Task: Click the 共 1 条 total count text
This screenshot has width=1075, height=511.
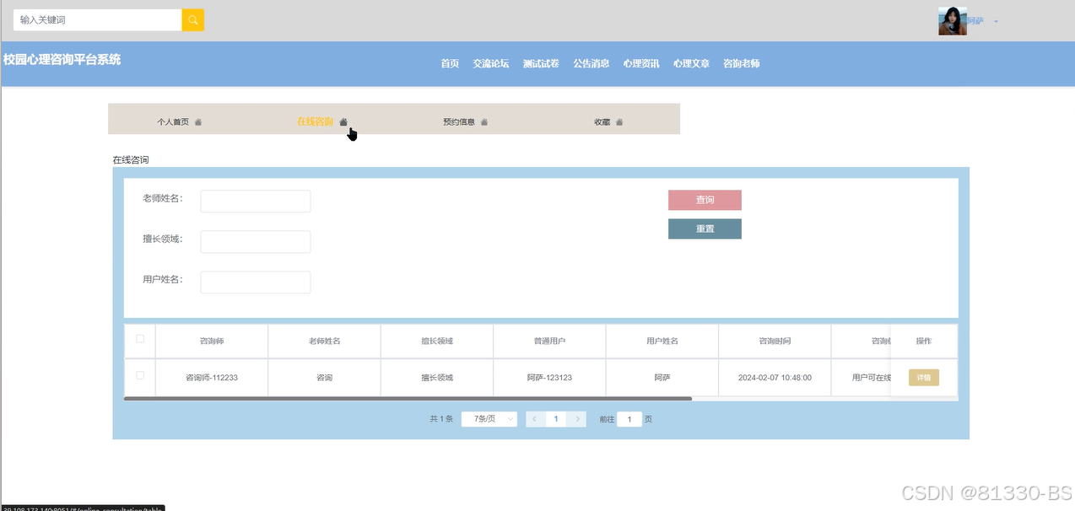Action: tap(441, 419)
